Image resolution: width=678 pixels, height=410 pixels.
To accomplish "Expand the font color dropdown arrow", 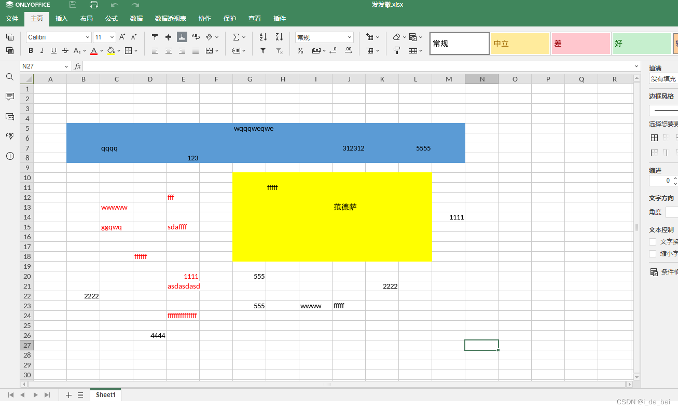I will click(x=102, y=51).
